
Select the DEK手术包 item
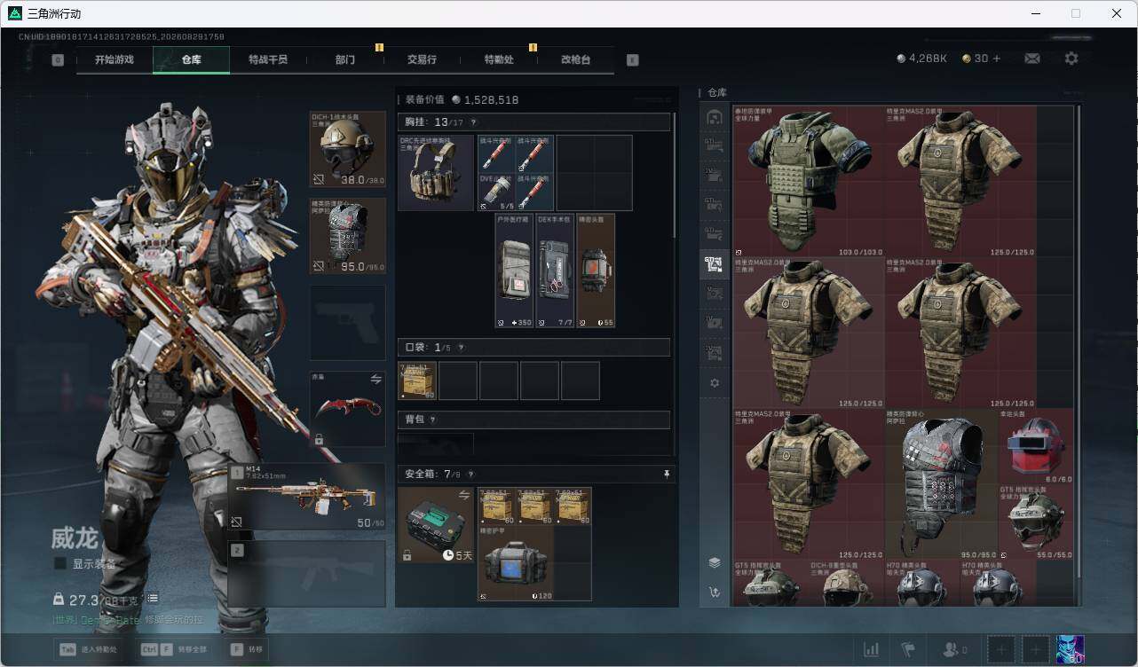click(x=556, y=271)
